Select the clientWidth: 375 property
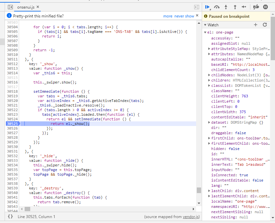 coord(229,112)
